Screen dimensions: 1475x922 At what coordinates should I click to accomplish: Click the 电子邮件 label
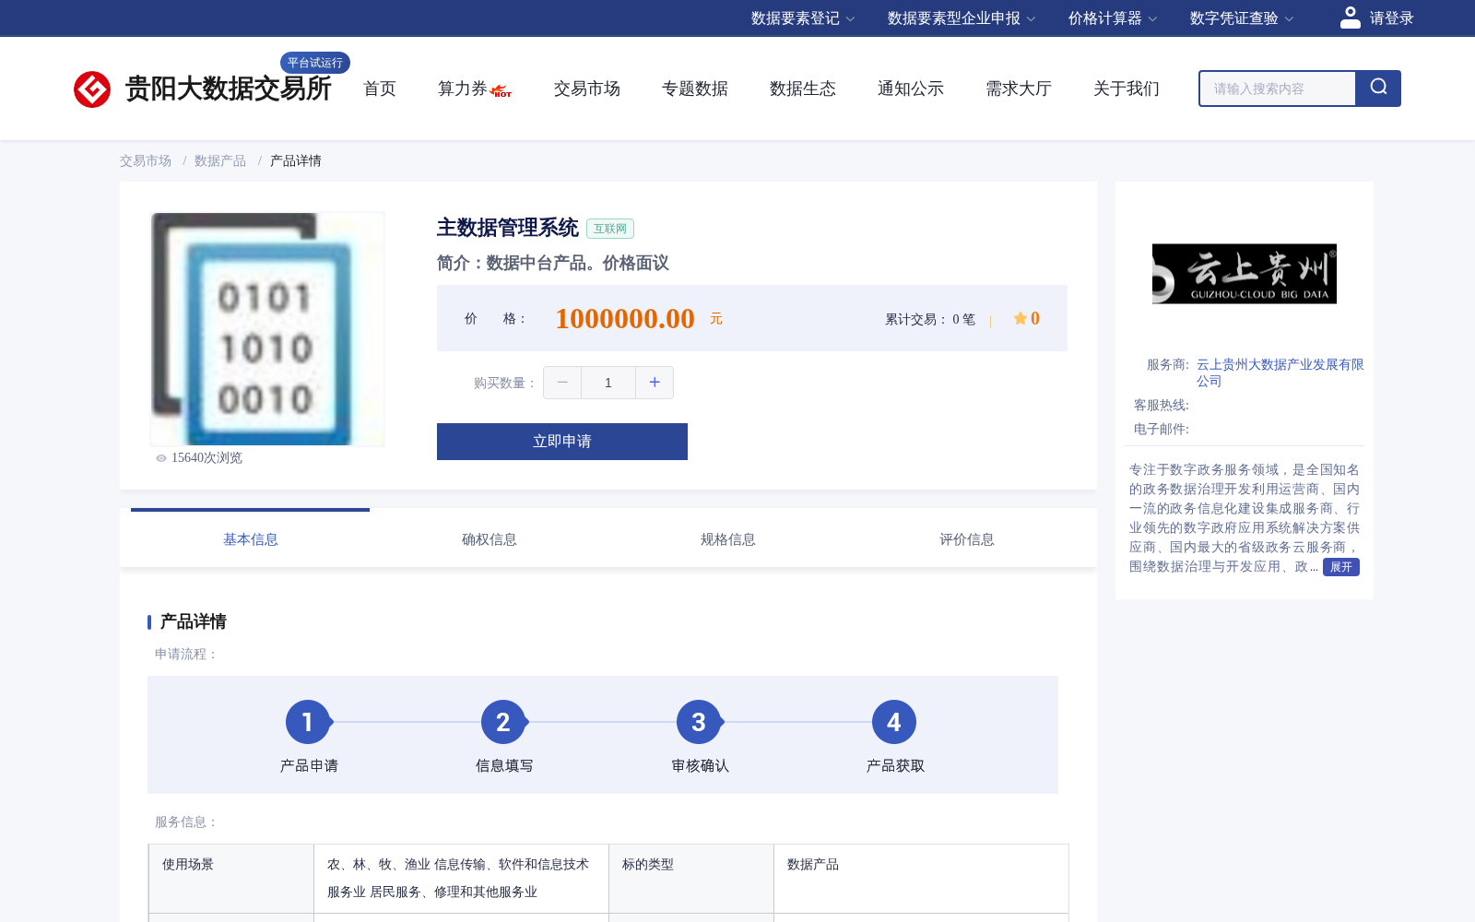(1162, 429)
